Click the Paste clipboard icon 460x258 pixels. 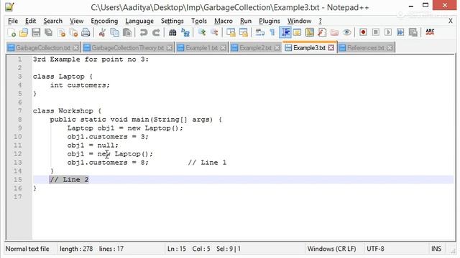(x=127, y=32)
